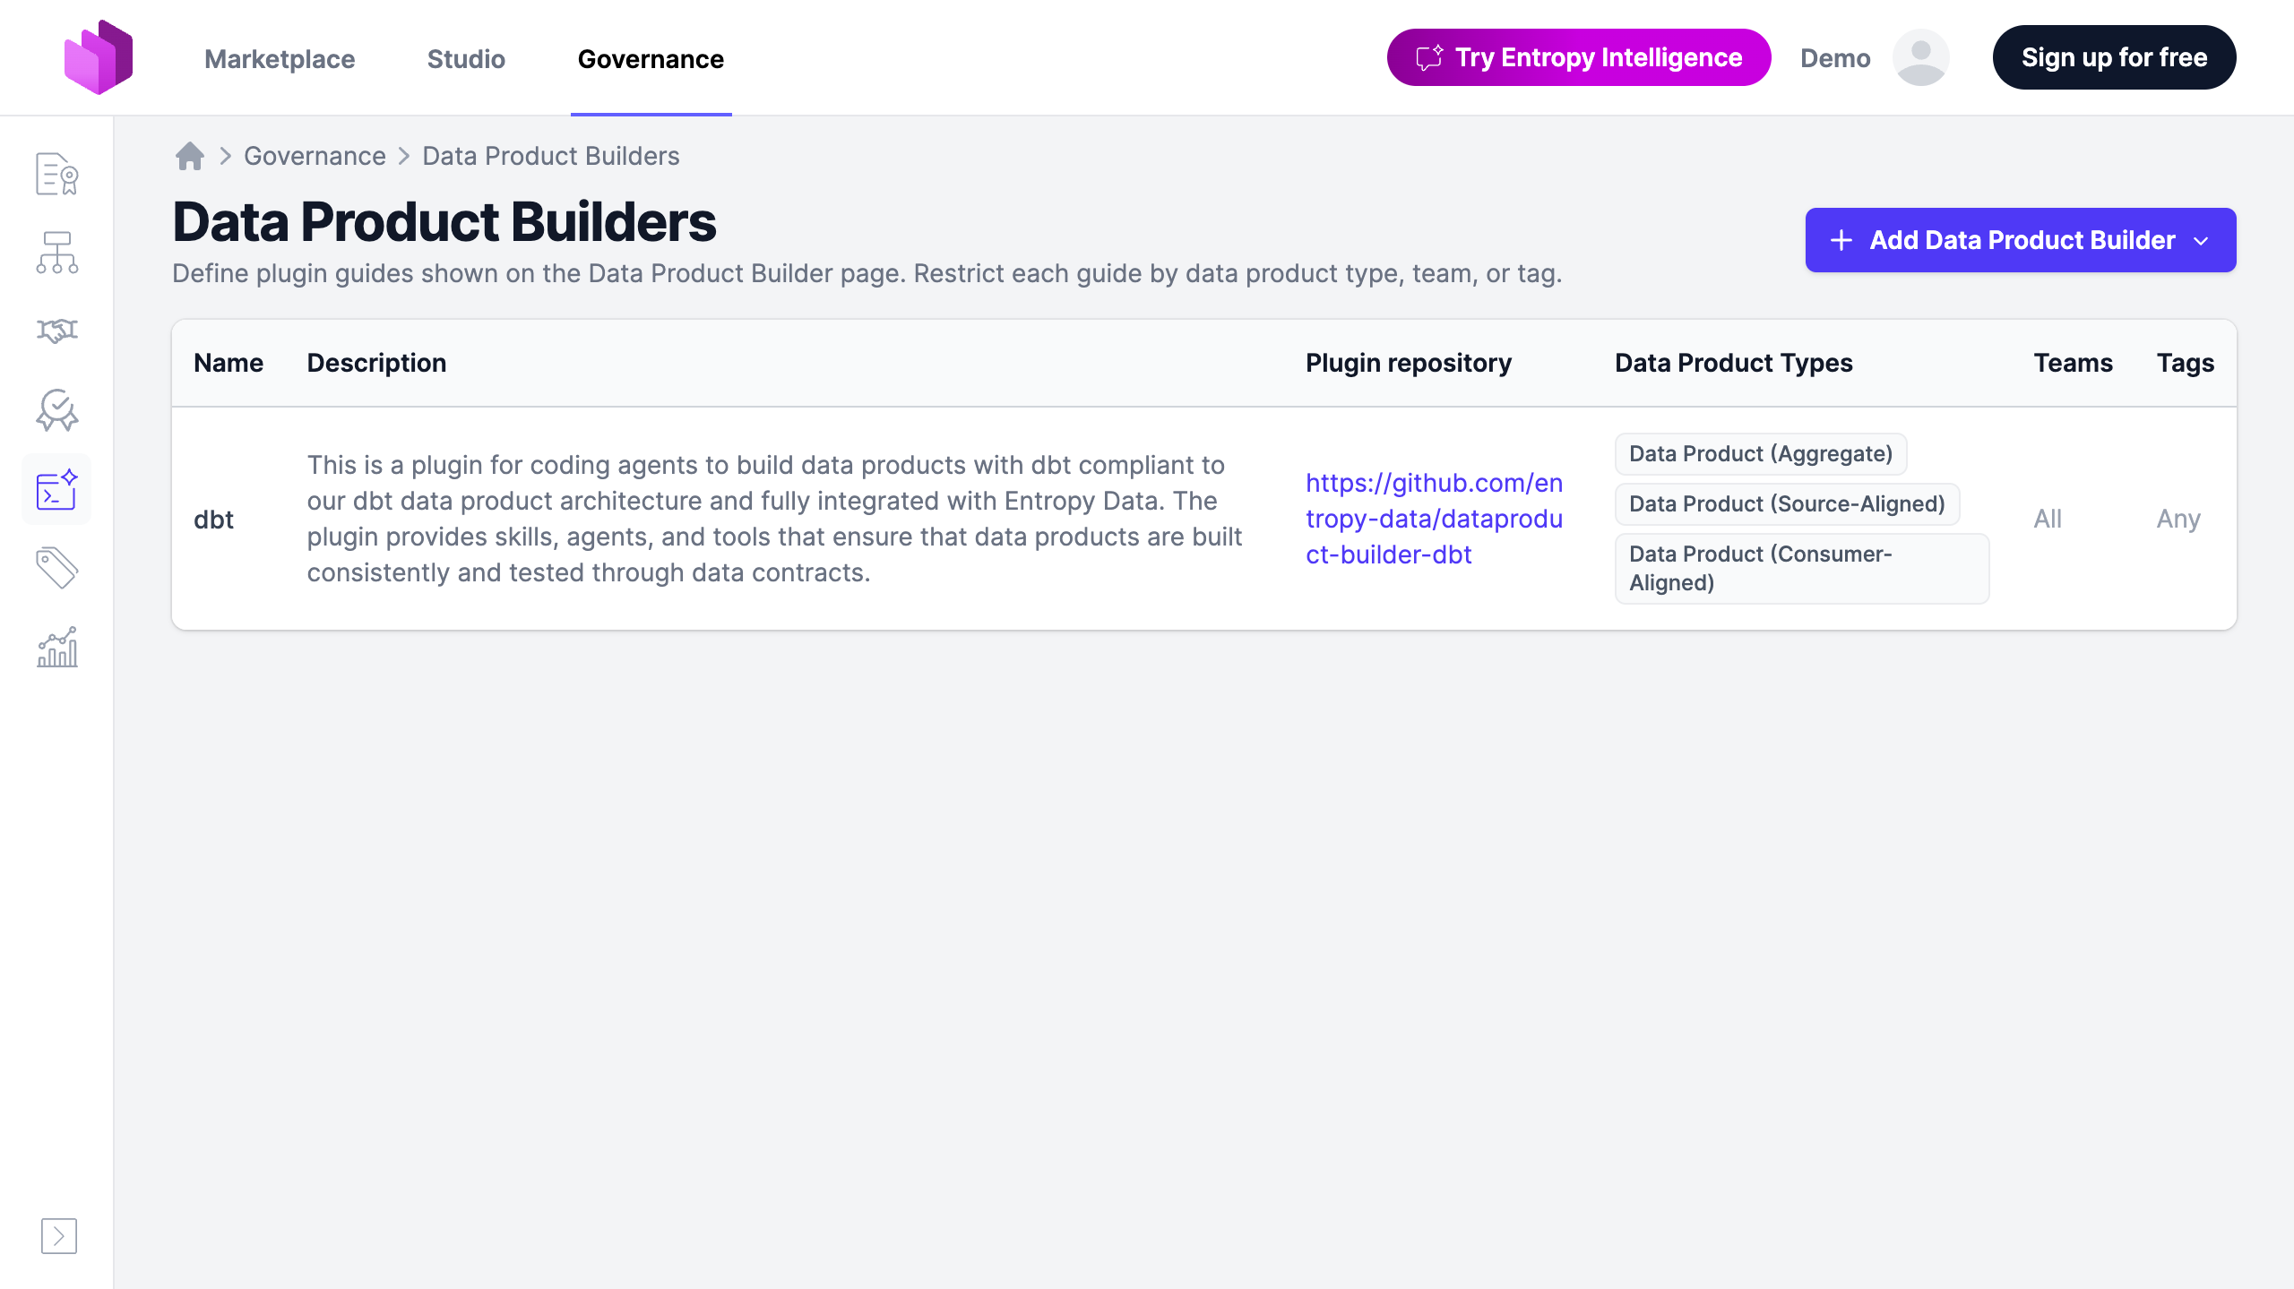This screenshot has height=1289, width=2294.
Task: Open the certification badge checkmark sidebar icon
Action: [57, 410]
